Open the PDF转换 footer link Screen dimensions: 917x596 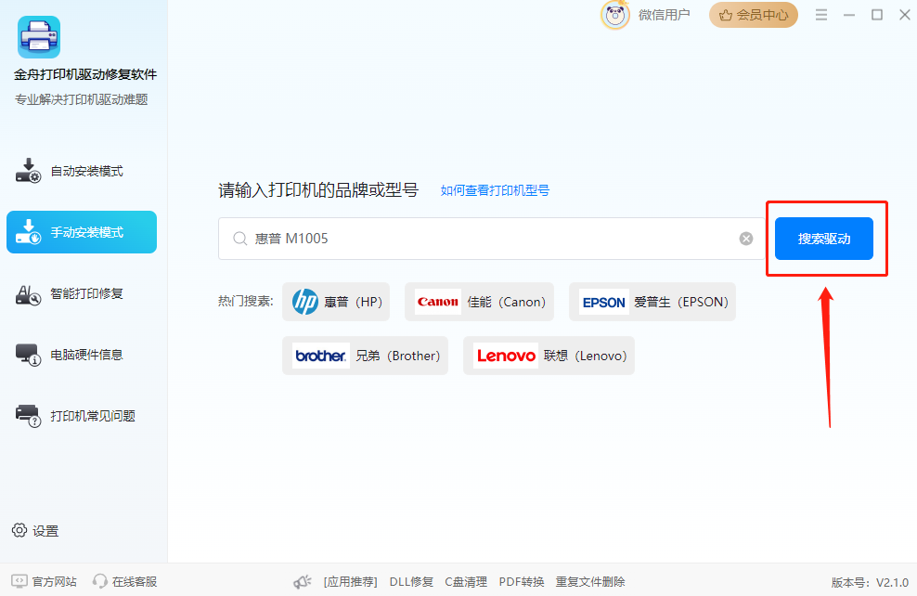(521, 581)
